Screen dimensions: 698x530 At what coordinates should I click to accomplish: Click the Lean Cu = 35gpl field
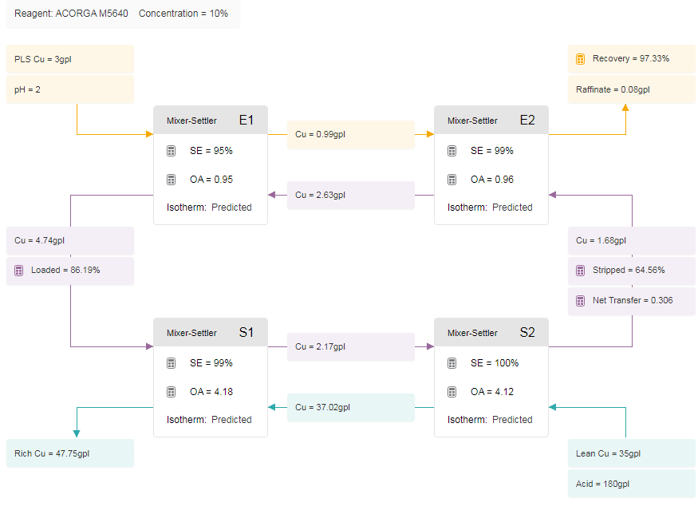pyautogui.click(x=631, y=453)
